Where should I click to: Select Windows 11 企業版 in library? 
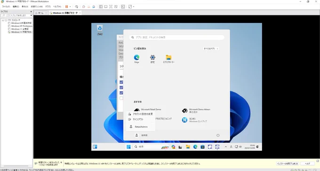[x=20, y=29]
